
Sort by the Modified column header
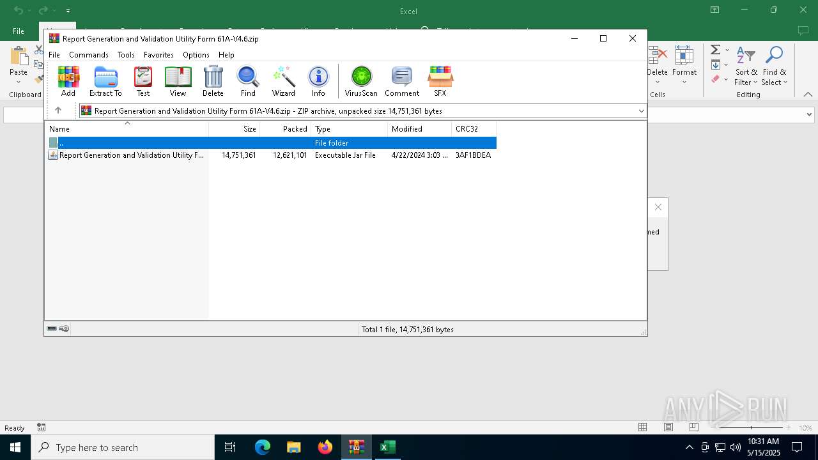point(420,129)
